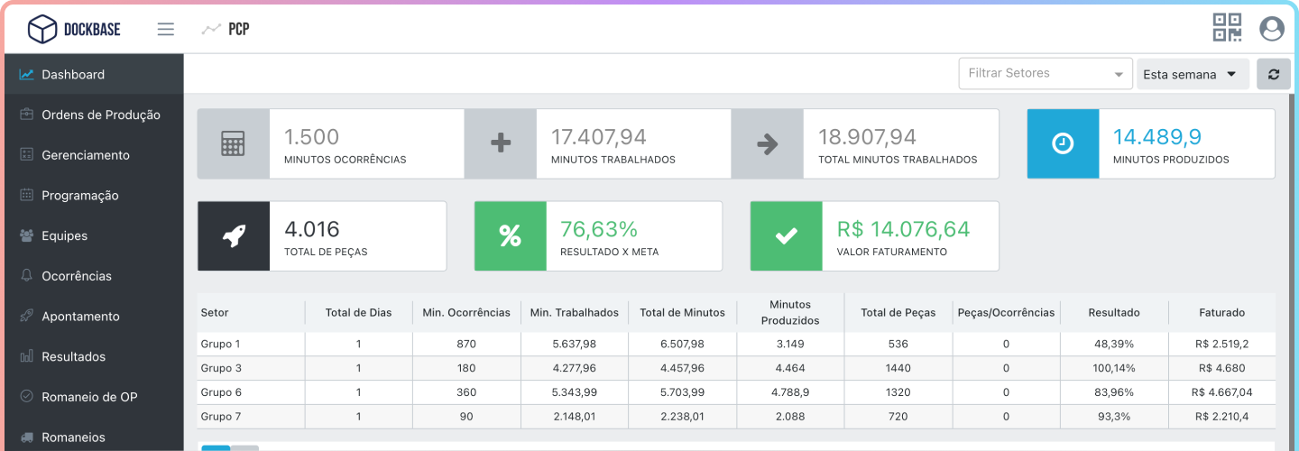Select Programação from the sidebar
Image resolution: width=1299 pixels, height=451 pixels.
pos(79,196)
